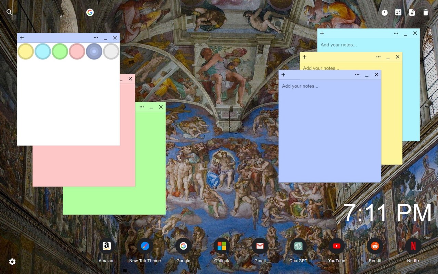Click plus icon on cyan note
Screen dimensions: 438x274
tap(322, 33)
